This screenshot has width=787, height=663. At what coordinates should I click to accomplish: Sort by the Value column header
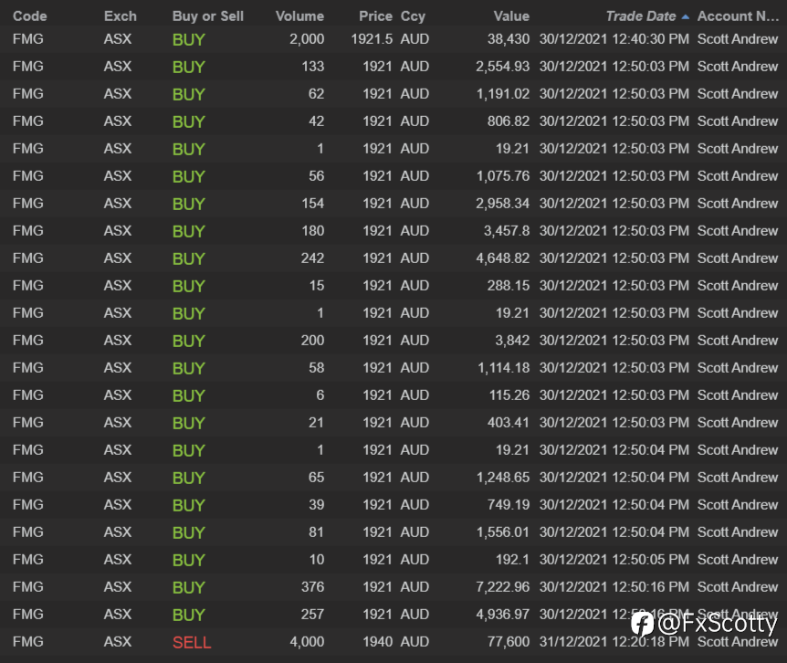click(x=511, y=16)
